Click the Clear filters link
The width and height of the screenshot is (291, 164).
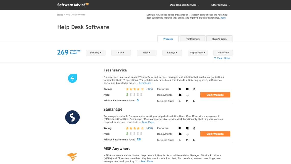[222, 58]
